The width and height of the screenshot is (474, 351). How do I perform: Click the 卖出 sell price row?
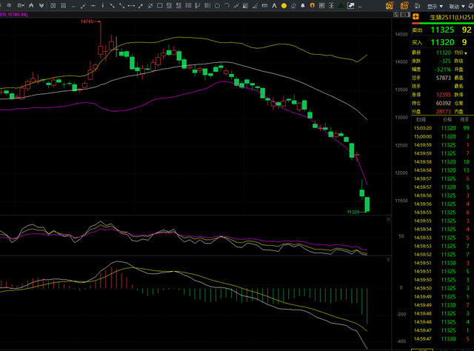(443, 30)
